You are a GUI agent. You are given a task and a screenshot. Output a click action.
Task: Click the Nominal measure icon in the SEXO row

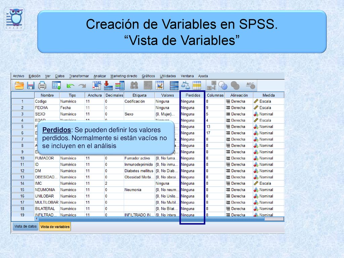pyautogui.click(x=256, y=114)
